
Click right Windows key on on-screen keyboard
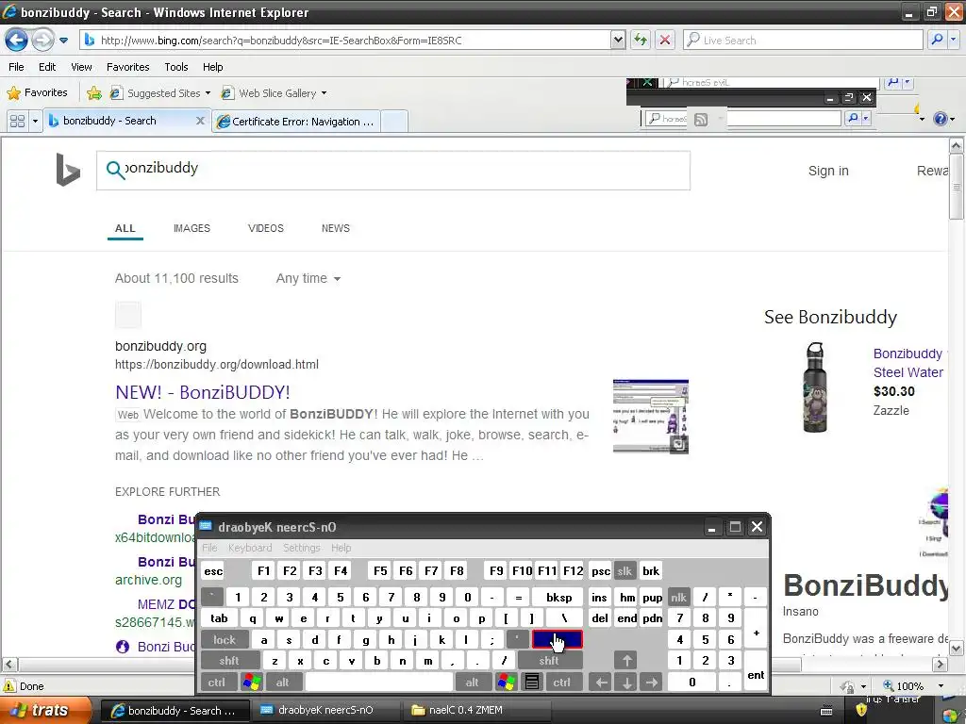[507, 683]
